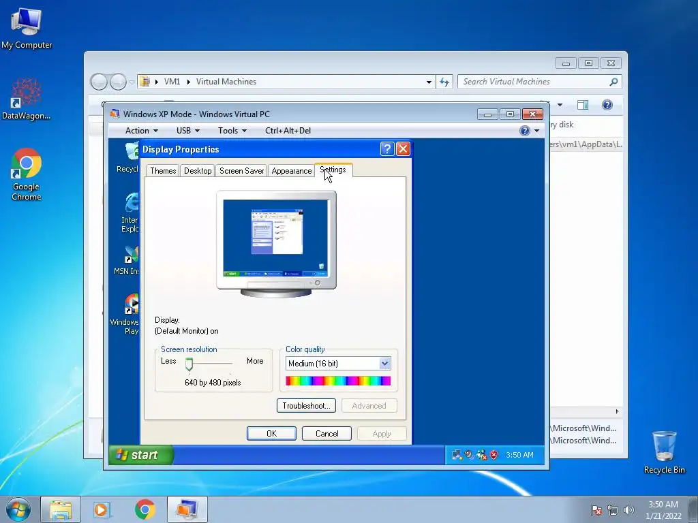Image resolution: width=698 pixels, height=523 pixels.
Task: Switch to the Themes tab
Action: pyautogui.click(x=163, y=171)
